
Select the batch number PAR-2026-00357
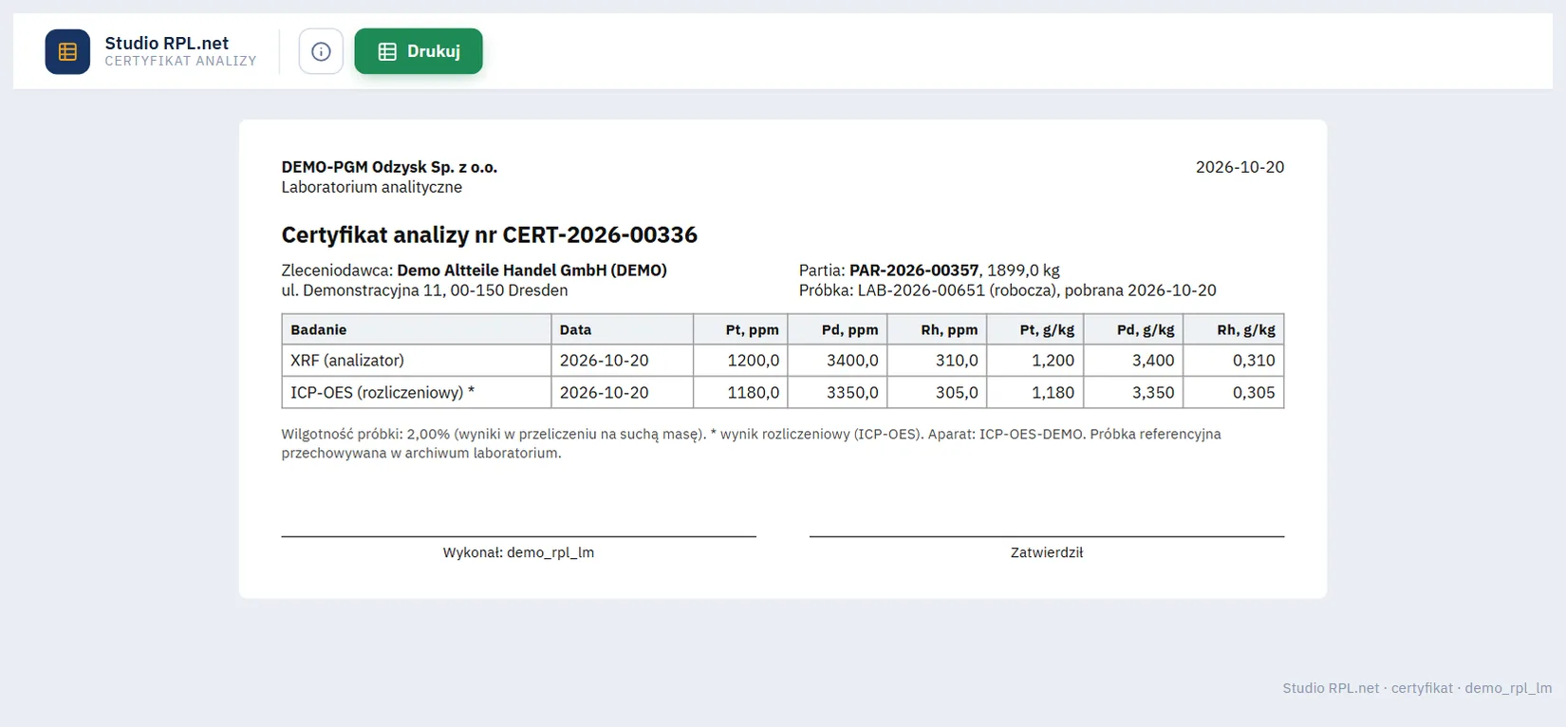coord(914,270)
